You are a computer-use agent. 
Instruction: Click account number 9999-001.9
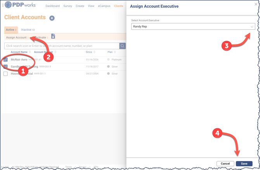[45, 67]
